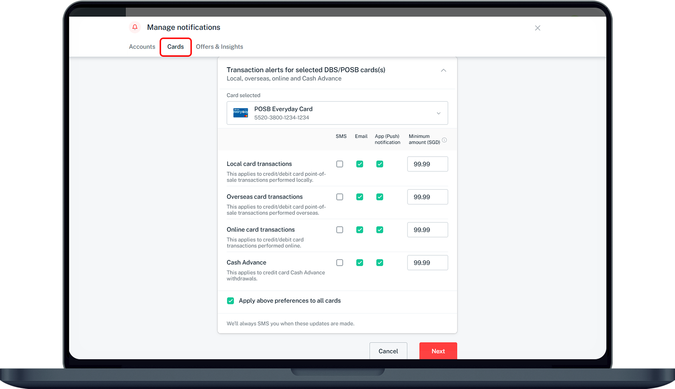Viewport: 675px width, 389px height.
Task: Open the card selected dropdown arrow
Action: pos(438,113)
